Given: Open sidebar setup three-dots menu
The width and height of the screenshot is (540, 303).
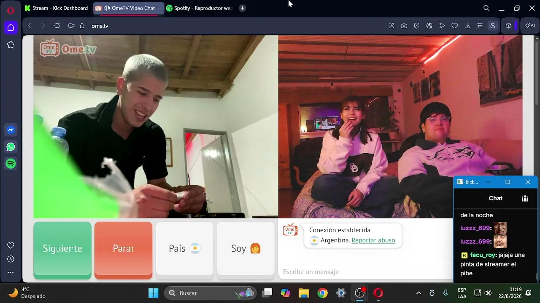Looking at the screenshot, I should pyautogui.click(x=11, y=272).
